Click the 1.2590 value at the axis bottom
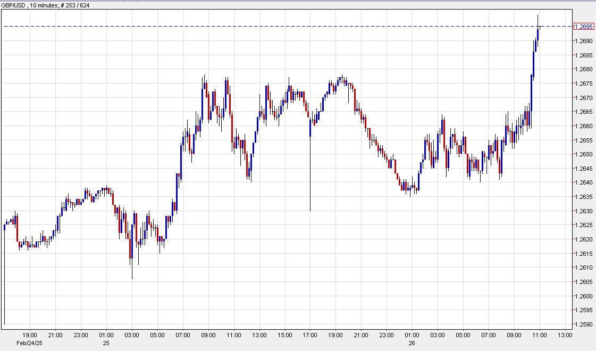Viewport: 596px width, 351px height. pyautogui.click(x=583, y=325)
